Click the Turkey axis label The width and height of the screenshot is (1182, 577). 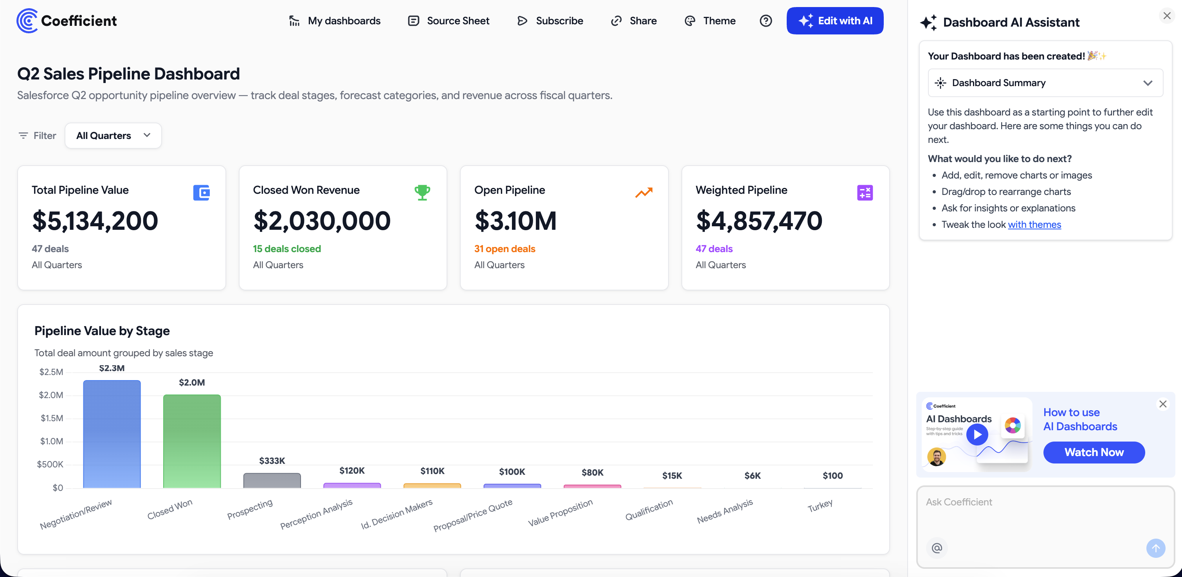click(820, 506)
